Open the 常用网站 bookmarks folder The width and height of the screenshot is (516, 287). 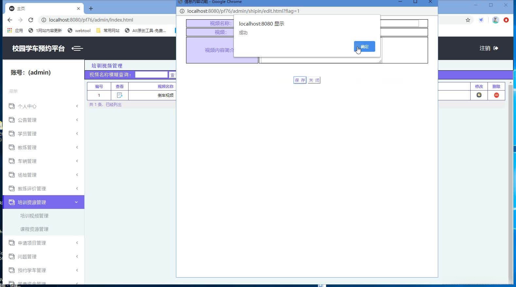pyautogui.click(x=108, y=30)
